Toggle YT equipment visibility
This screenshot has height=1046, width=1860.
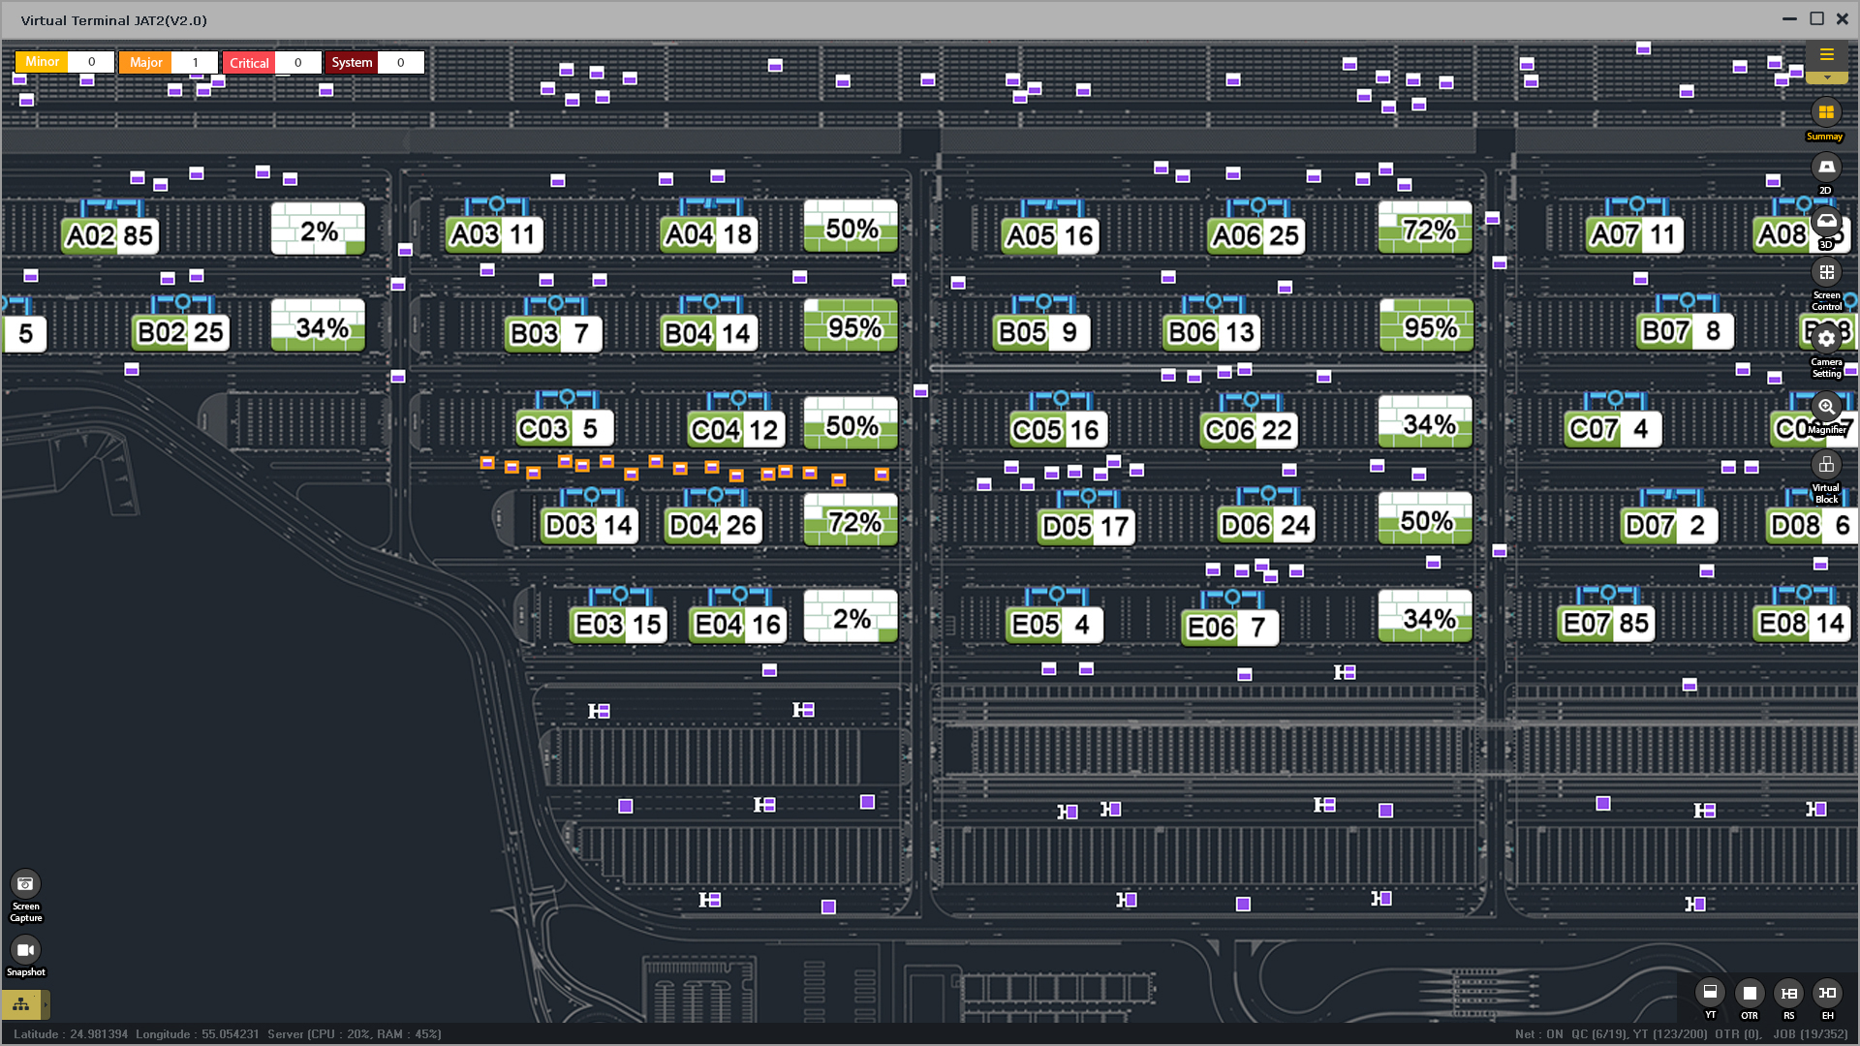pos(1710,993)
